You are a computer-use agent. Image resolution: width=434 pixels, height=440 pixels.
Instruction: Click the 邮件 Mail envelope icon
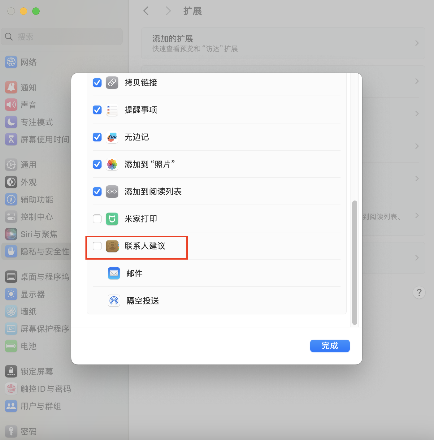tap(114, 273)
